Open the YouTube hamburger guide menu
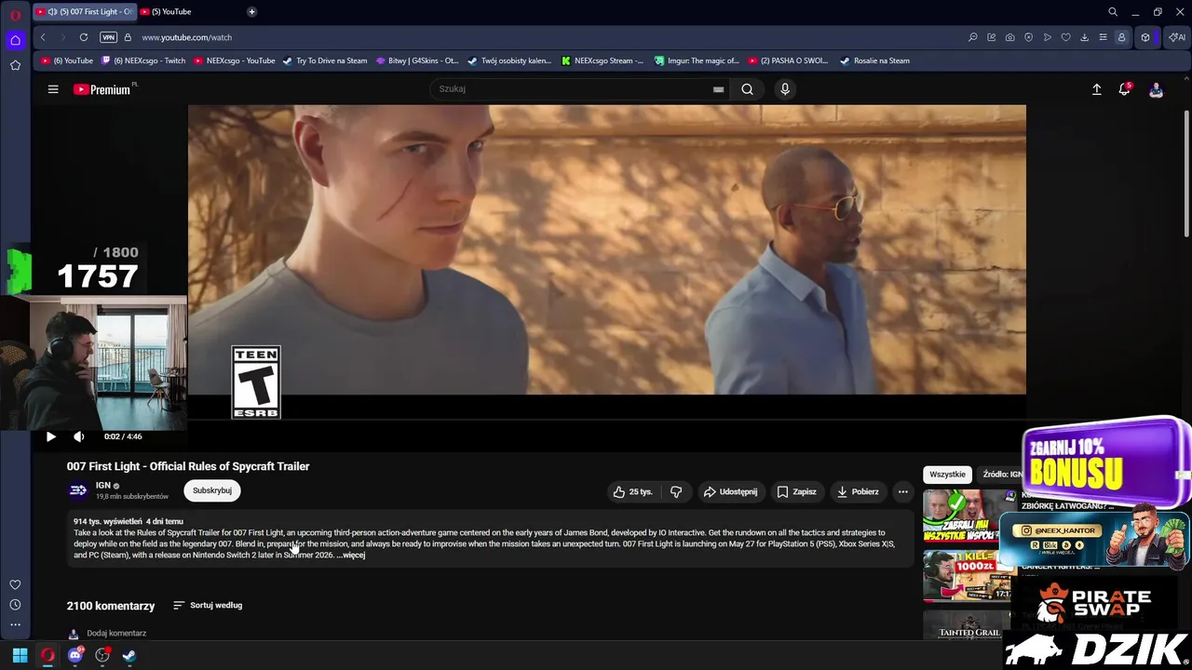Image resolution: width=1192 pixels, height=670 pixels. [x=53, y=89]
